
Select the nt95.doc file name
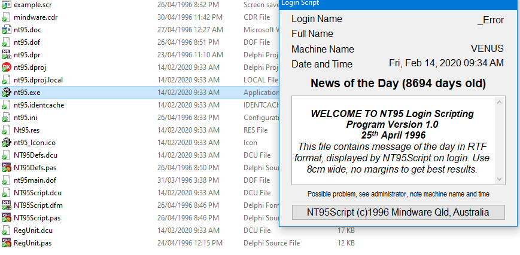28,30
